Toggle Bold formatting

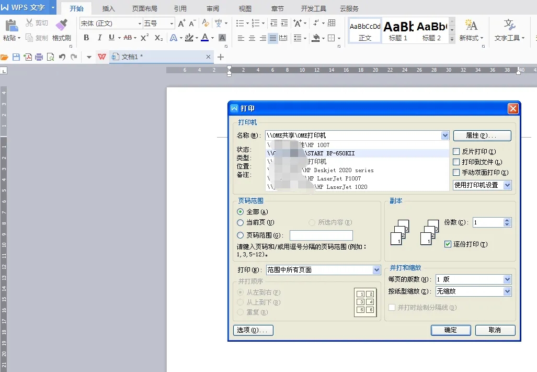[86, 38]
